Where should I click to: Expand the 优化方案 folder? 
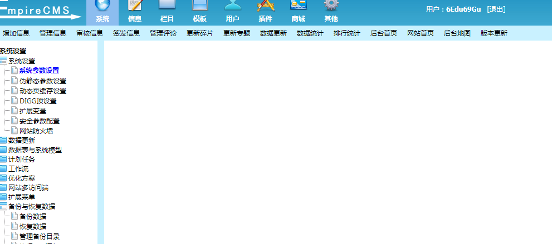[x=3, y=178]
